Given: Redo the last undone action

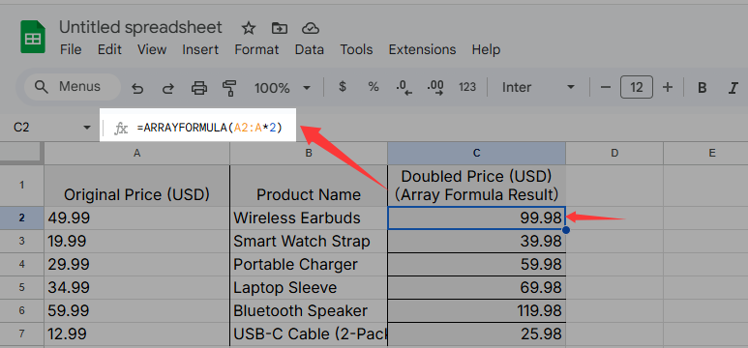Looking at the screenshot, I should [168, 88].
